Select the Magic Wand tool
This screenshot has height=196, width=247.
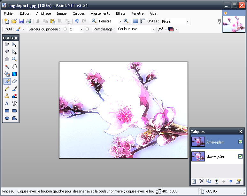(7, 67)
